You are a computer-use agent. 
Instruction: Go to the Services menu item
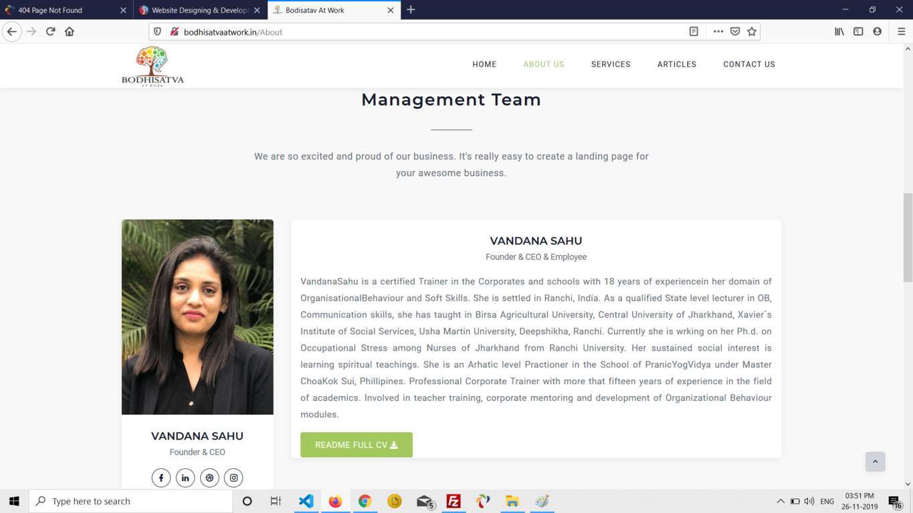click(x=611, y=64)
